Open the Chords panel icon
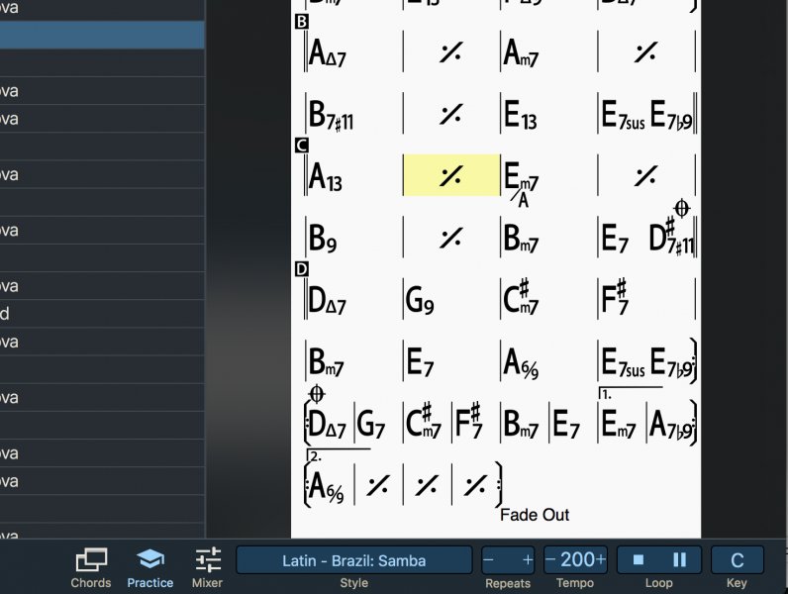The width and height of the screenshot is (788, 594). (91, 559)
